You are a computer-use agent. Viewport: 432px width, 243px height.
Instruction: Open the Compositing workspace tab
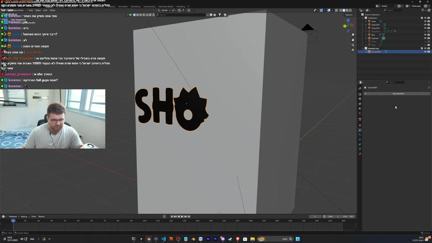149,6
